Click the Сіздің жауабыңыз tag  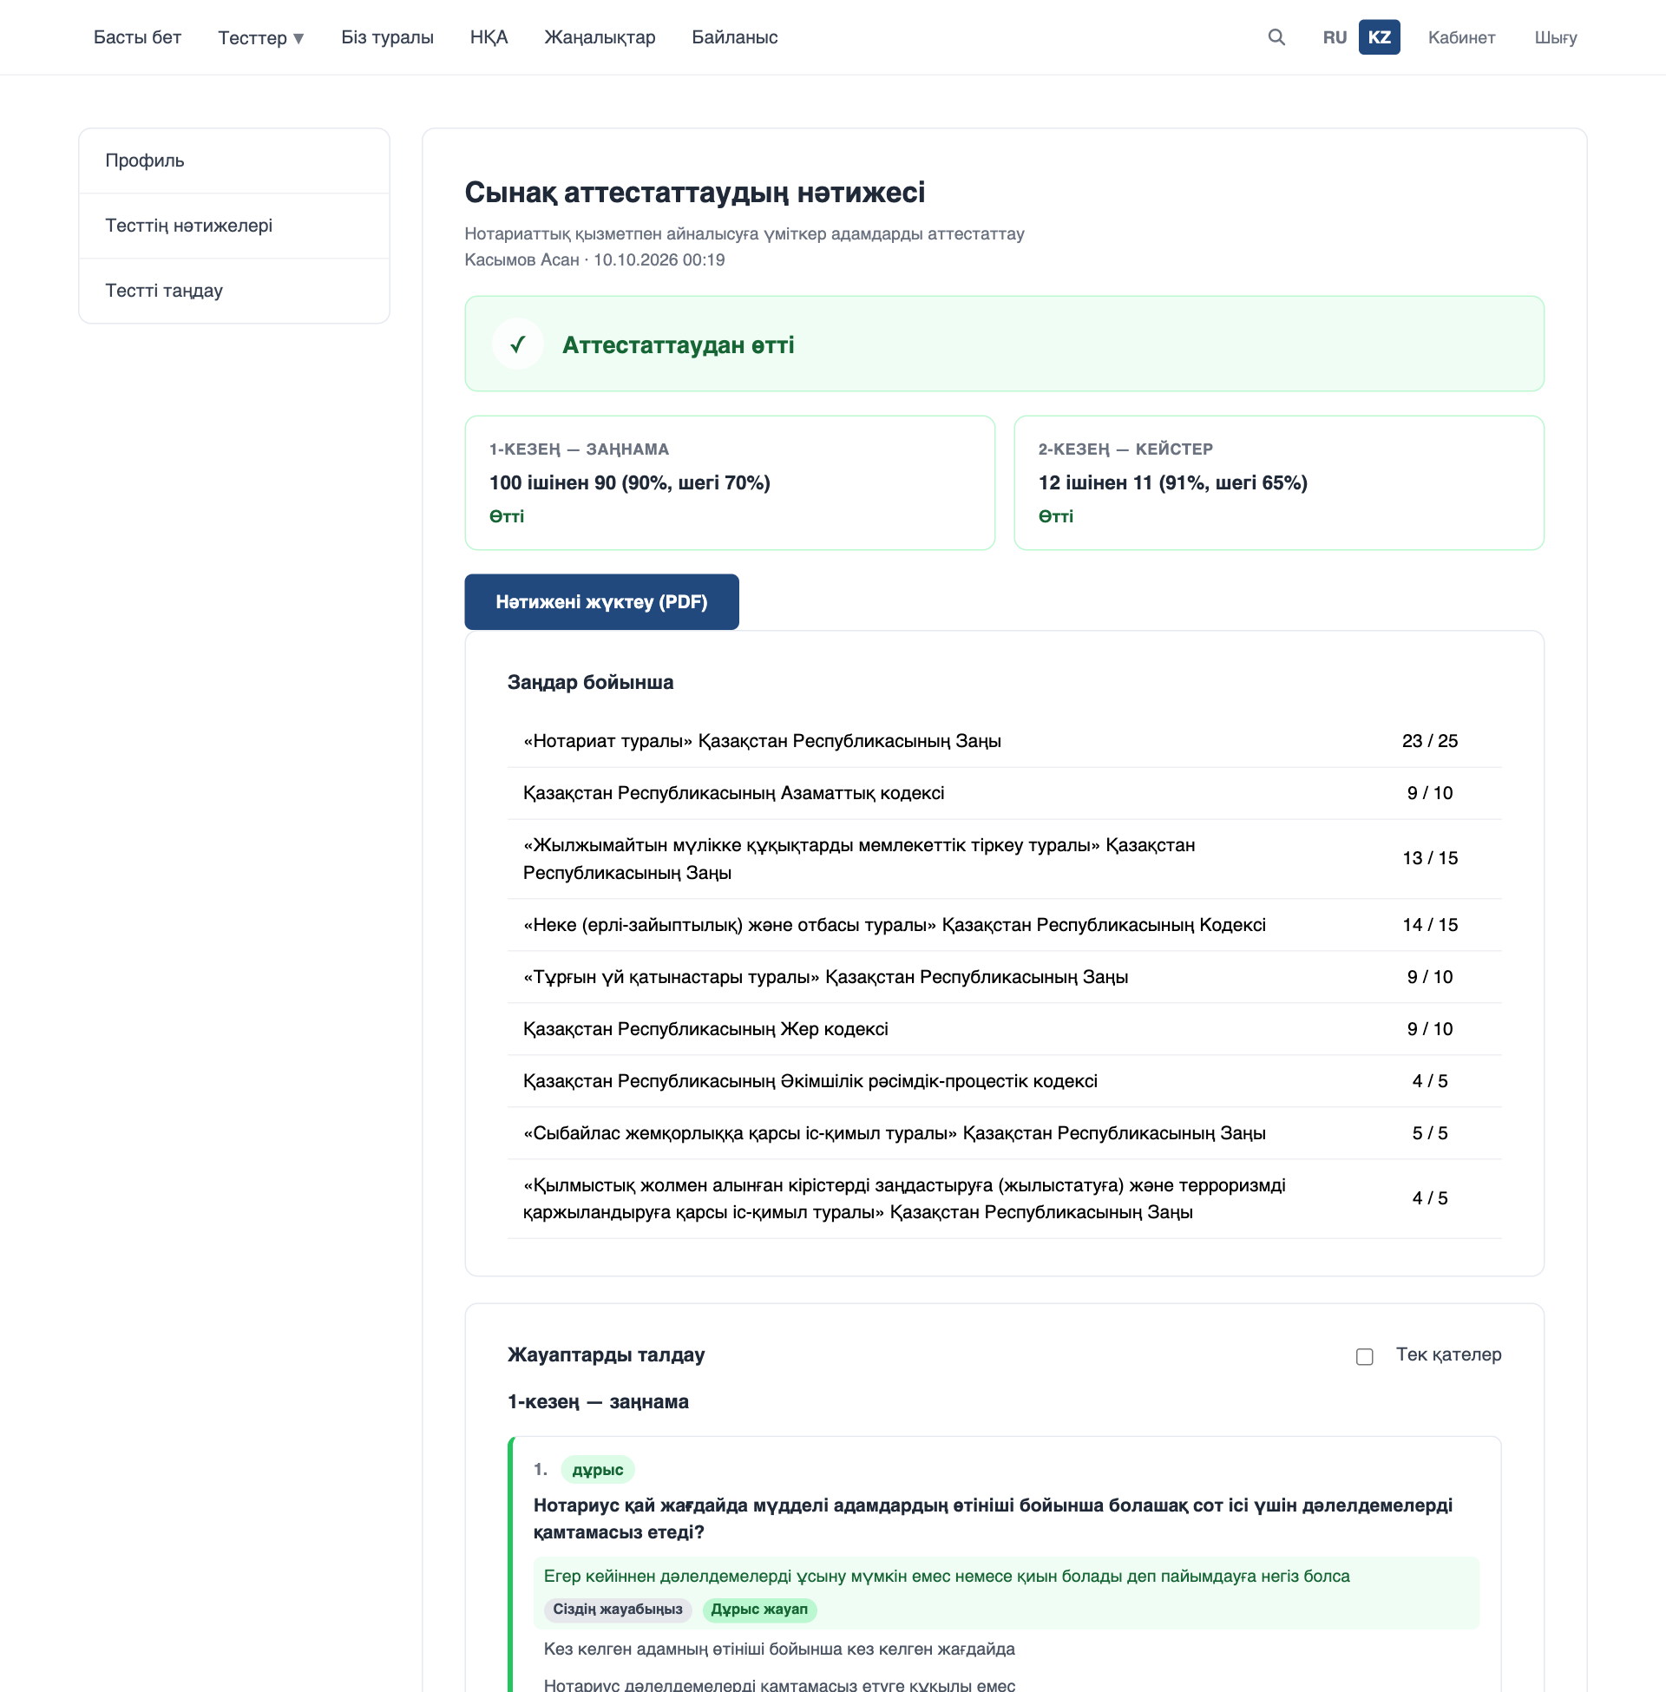[x=617, y=1608]
